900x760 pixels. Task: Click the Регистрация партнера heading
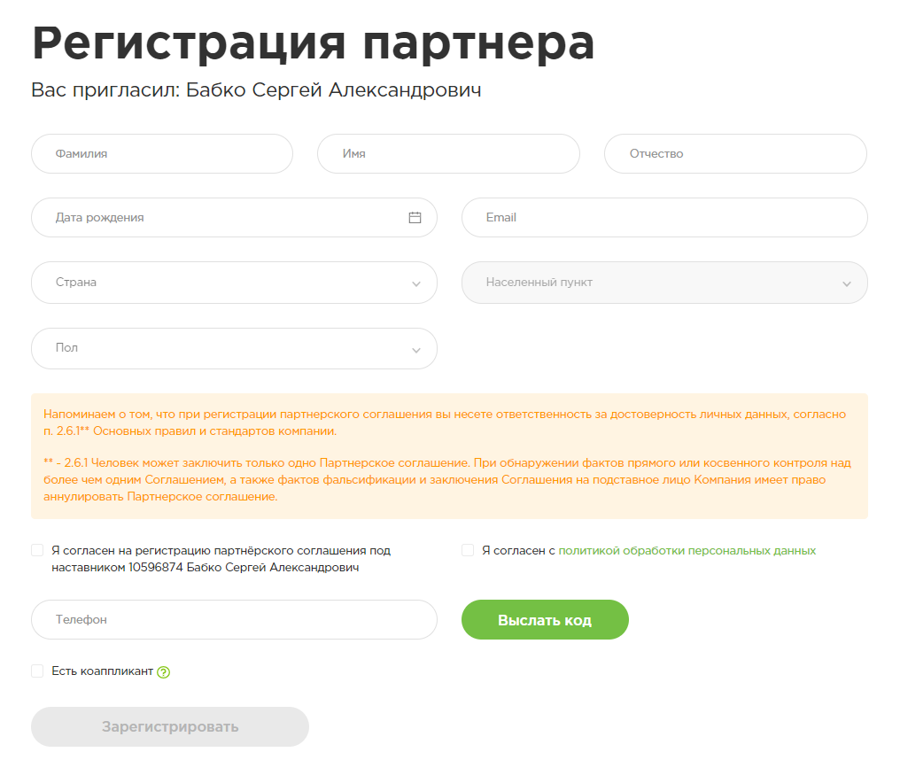coord(314,43)
